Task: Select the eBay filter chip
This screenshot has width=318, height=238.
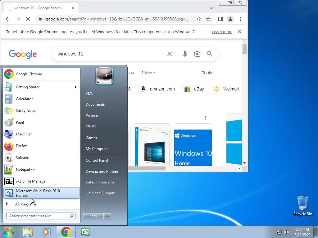Action: click(x=196, y=89)
